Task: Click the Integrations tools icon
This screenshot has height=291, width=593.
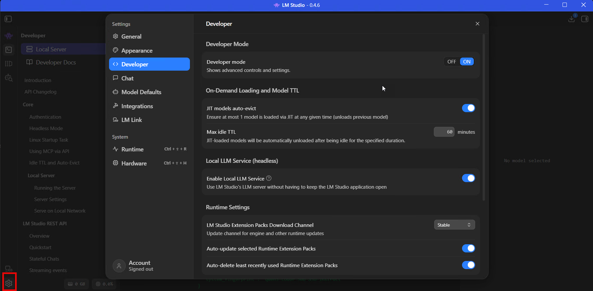Action: pos(115,106)
